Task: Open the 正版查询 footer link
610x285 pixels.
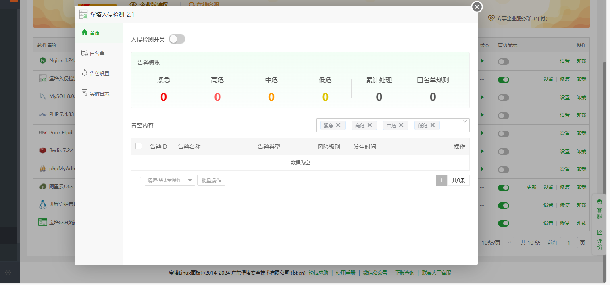Action: coord(404,273)
